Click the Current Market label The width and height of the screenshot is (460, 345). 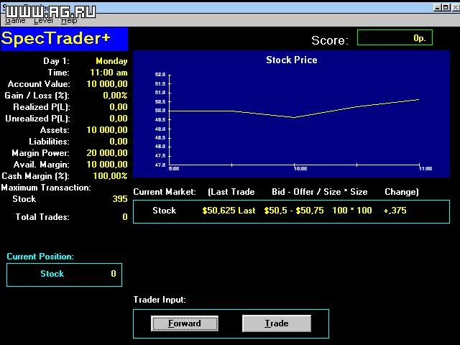coord(165,192)
